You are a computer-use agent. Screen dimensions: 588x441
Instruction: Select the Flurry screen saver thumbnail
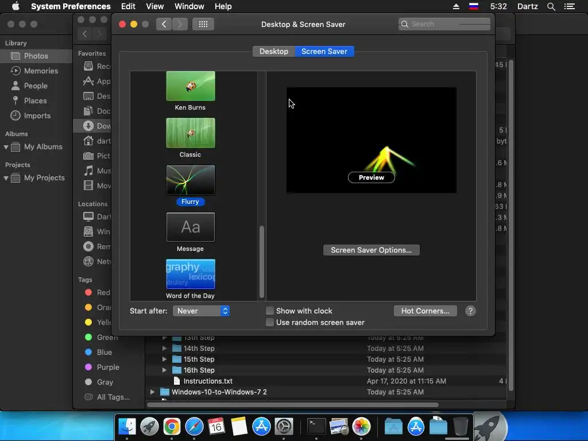[x=191, y=180]
